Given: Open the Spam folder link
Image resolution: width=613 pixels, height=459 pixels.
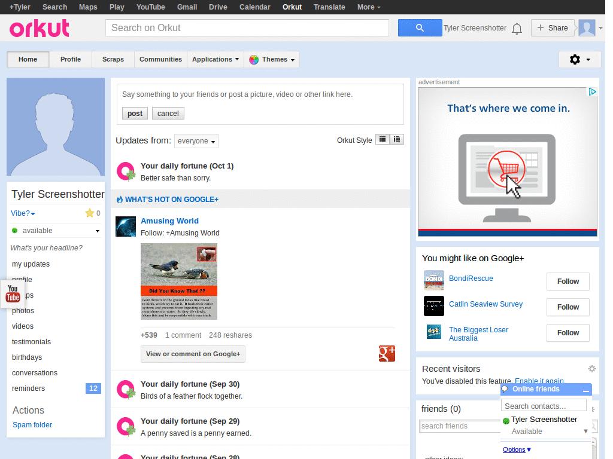Looking at the screenshot, I should pyautogui.click(x=32, y=425).
